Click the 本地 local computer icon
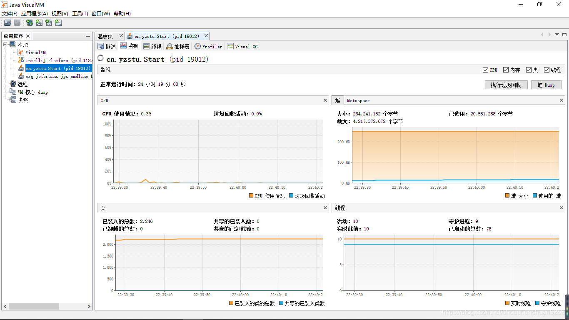 click(x=13, y=45)
